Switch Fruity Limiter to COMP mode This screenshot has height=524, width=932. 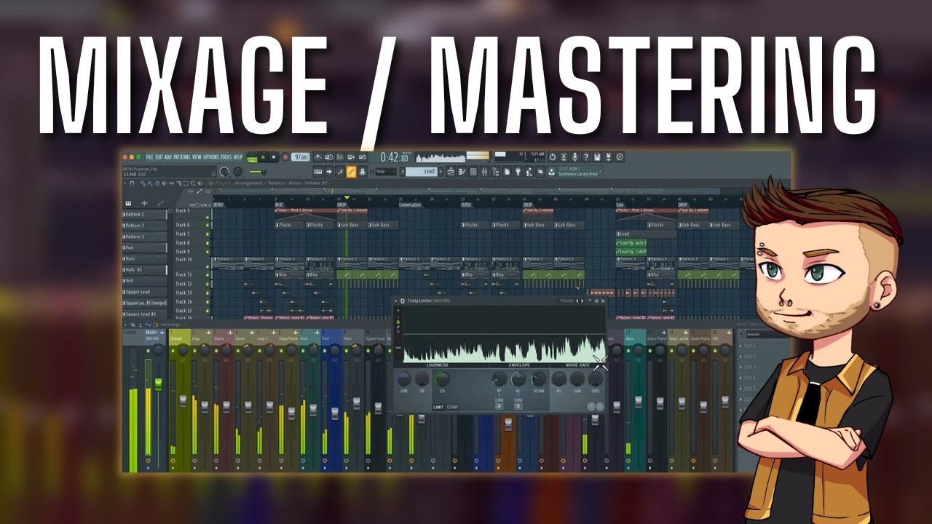453,407
